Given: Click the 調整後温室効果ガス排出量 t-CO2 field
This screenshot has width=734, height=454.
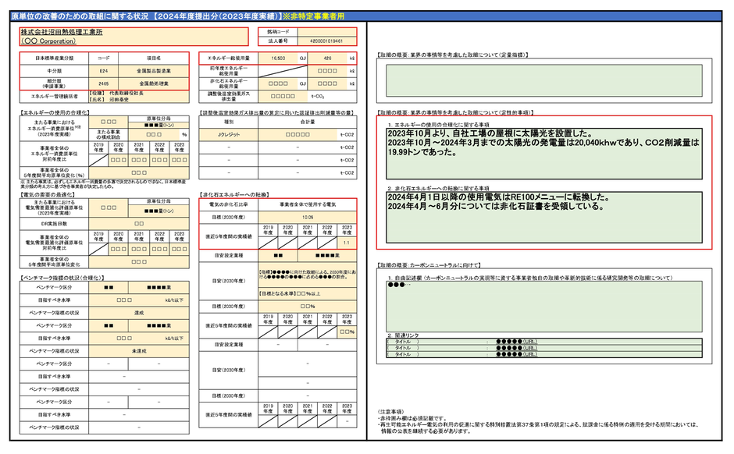Looking at the screenshot, I should click(x=283, y=96).
